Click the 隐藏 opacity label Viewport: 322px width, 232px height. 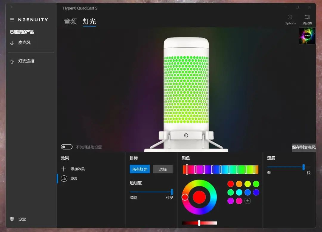[133, 197]
